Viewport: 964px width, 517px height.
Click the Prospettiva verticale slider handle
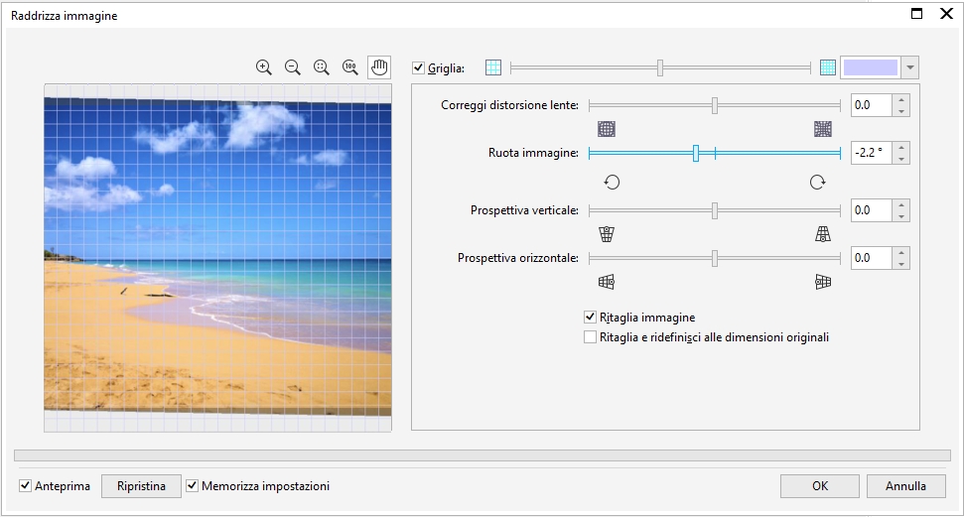tap(715, 210)
